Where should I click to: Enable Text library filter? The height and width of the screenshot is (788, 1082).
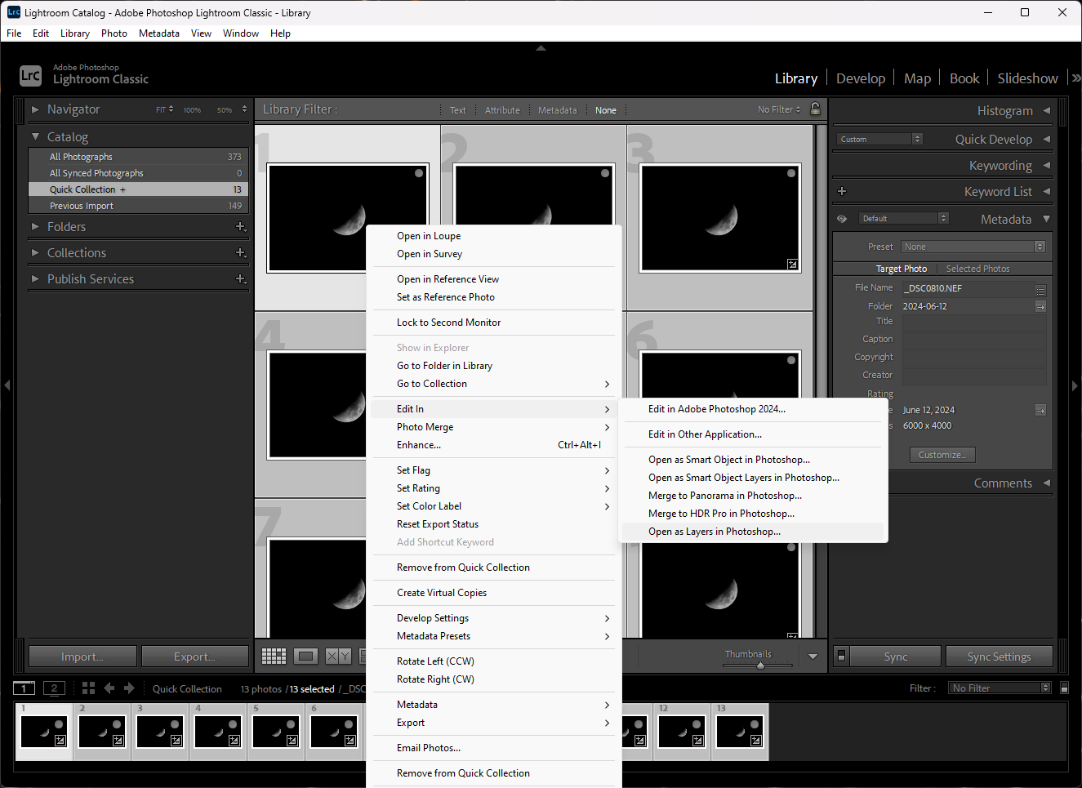[x=457, y=110]
